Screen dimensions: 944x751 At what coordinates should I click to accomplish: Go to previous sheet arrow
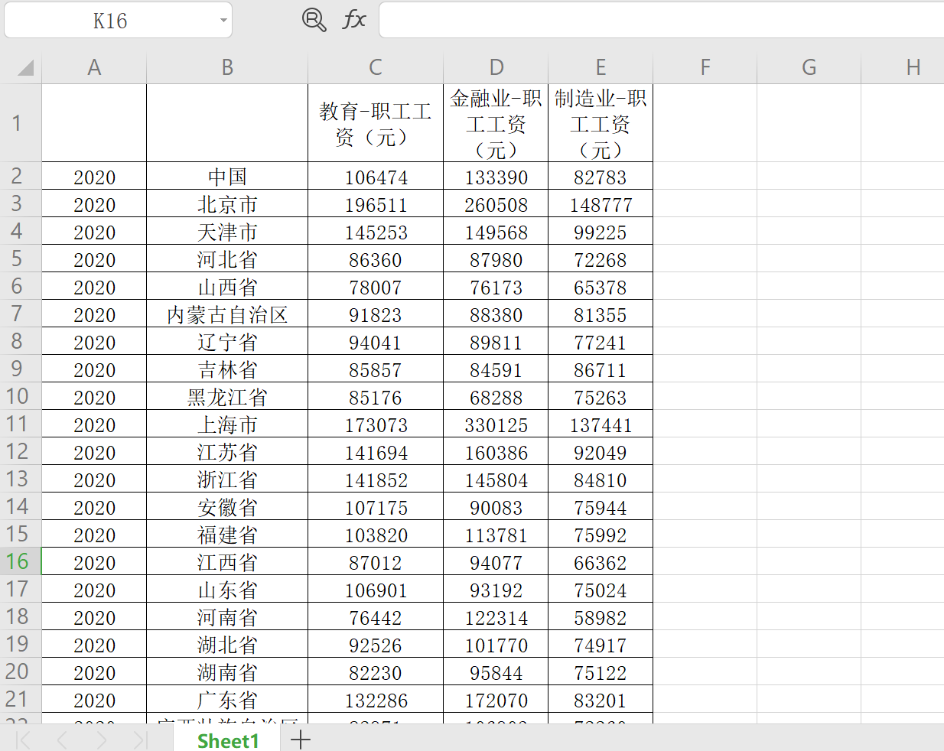pyautogui.click(x=62, y=740)
